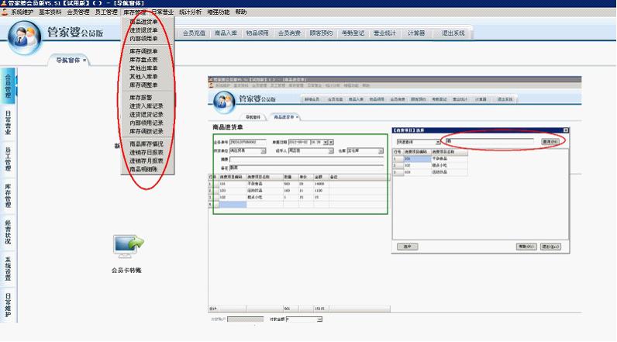Choose 进销存月报表 from the open menu

point(146,161)
